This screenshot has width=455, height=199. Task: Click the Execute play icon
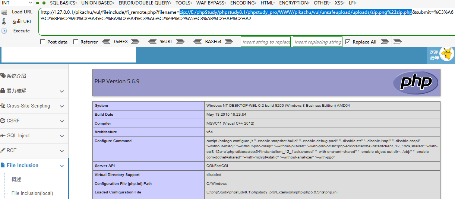tap(4, 31)
